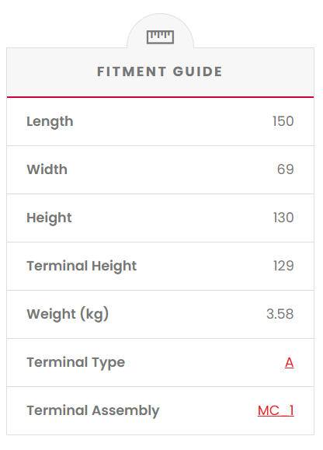The image size is (323, 450).
Task: Open the MC_1 terminal assembly link
Action: click(276, 410)
